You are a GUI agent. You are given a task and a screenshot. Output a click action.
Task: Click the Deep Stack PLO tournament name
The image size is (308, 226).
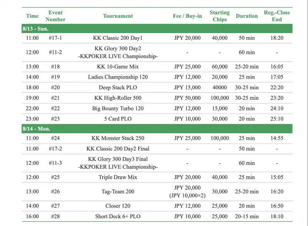(x=118, y=87)
